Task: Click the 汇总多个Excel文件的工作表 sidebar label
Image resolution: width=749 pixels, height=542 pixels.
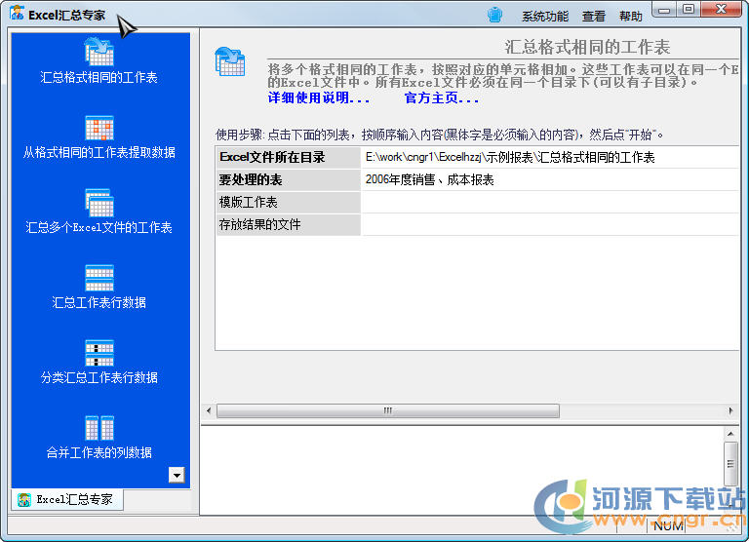Action: 99,227
